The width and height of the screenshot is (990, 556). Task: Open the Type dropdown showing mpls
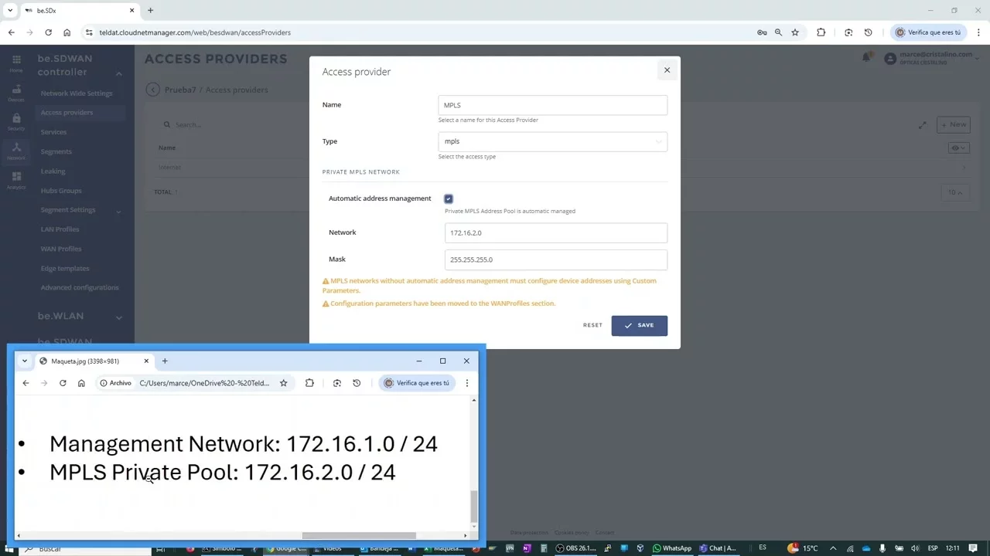pos(552,141)
